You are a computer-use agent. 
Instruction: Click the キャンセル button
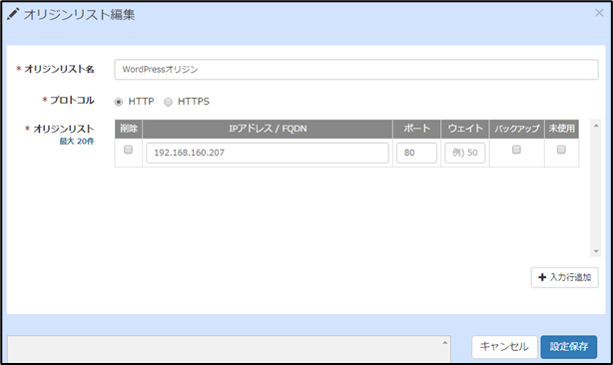pyautogui.click(x=504, y=347)
